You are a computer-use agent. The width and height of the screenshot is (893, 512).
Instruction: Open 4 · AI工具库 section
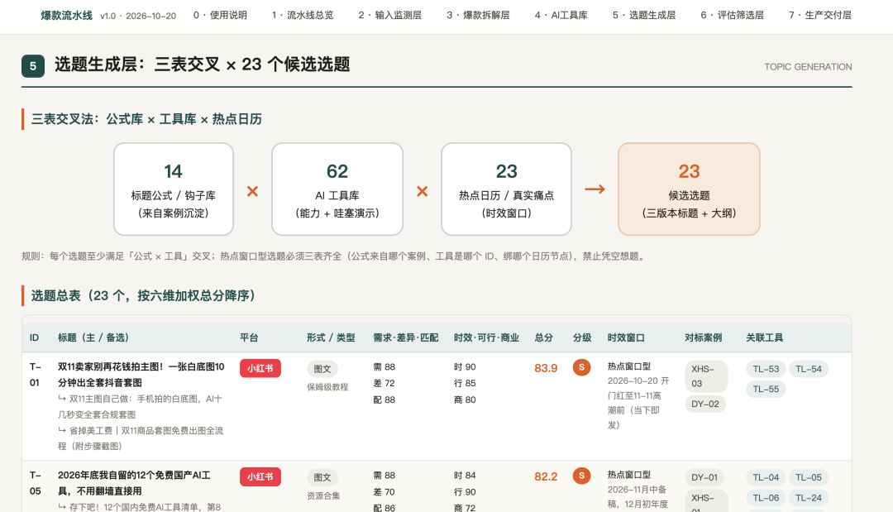561,16
